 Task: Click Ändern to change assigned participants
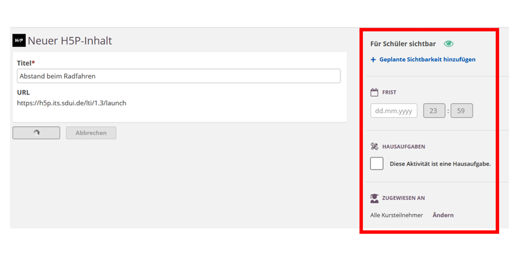443,215
